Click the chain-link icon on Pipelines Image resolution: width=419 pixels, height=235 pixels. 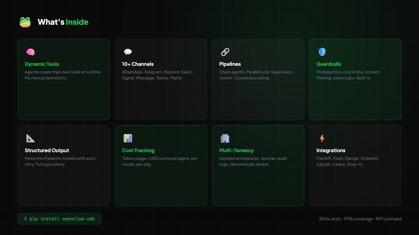coord(225,52)
